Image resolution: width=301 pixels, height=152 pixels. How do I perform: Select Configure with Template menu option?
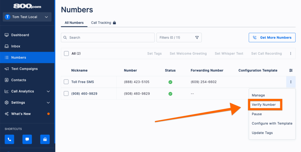(x=272, y=123)
